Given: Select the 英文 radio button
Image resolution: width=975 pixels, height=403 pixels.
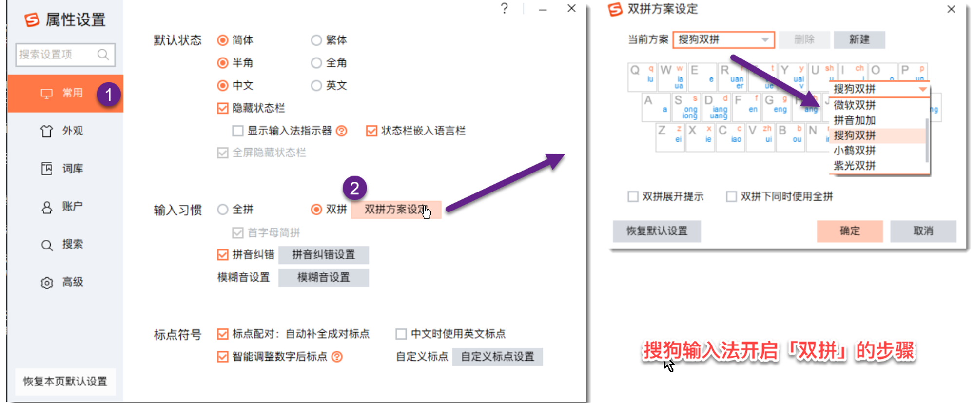Looking at the screenshot, I should tap(316, 86).
